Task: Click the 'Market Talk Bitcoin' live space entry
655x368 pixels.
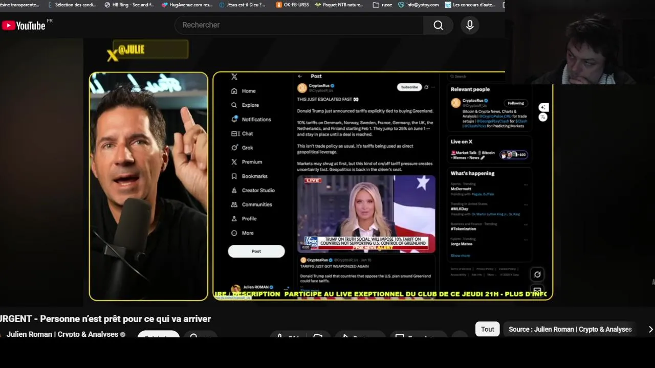Action: pos(489,154)
